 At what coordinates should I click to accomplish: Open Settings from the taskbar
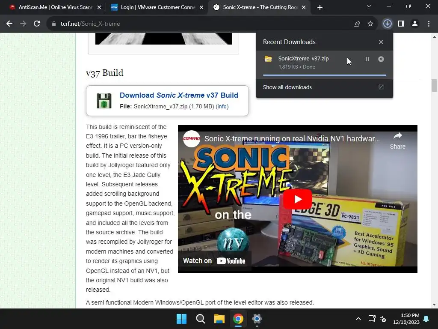257,319
